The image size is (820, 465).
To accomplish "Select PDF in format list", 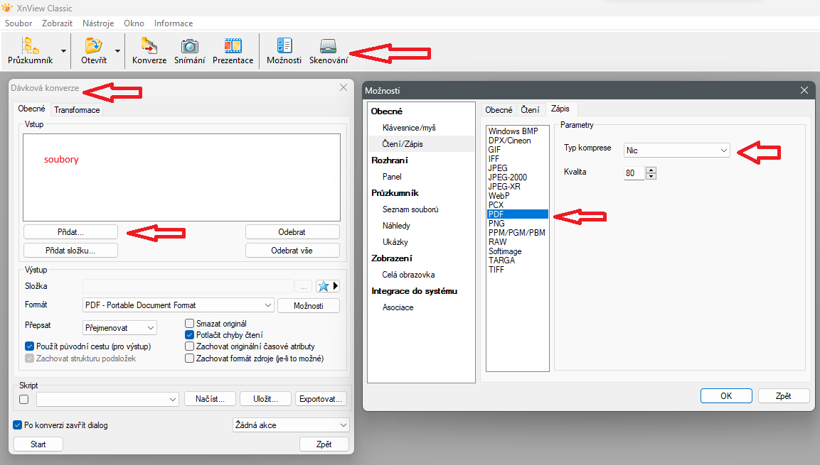I will click(517, 214).
